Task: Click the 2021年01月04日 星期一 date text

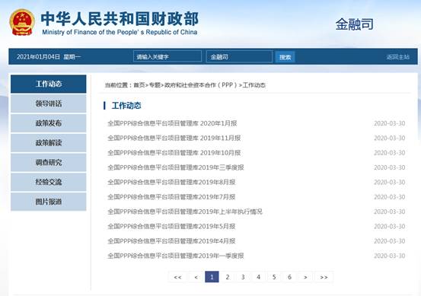Action: pos(49,57)
